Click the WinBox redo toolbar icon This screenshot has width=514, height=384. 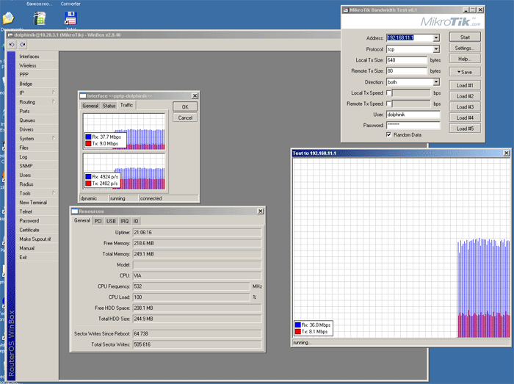[x=23, y=45]
